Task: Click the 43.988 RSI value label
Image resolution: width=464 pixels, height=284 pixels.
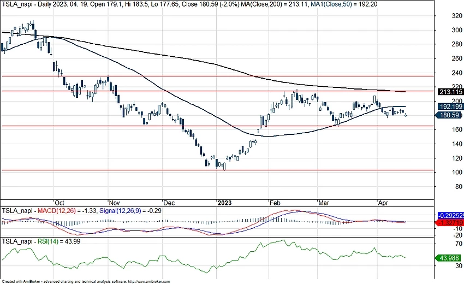Action: tap(449, 258)
